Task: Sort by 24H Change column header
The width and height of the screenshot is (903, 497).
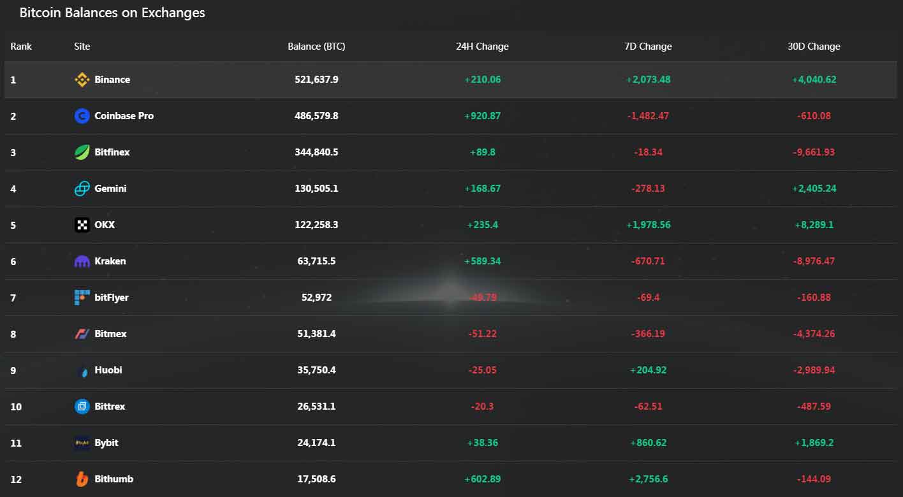Action: [x=482, y=47]
